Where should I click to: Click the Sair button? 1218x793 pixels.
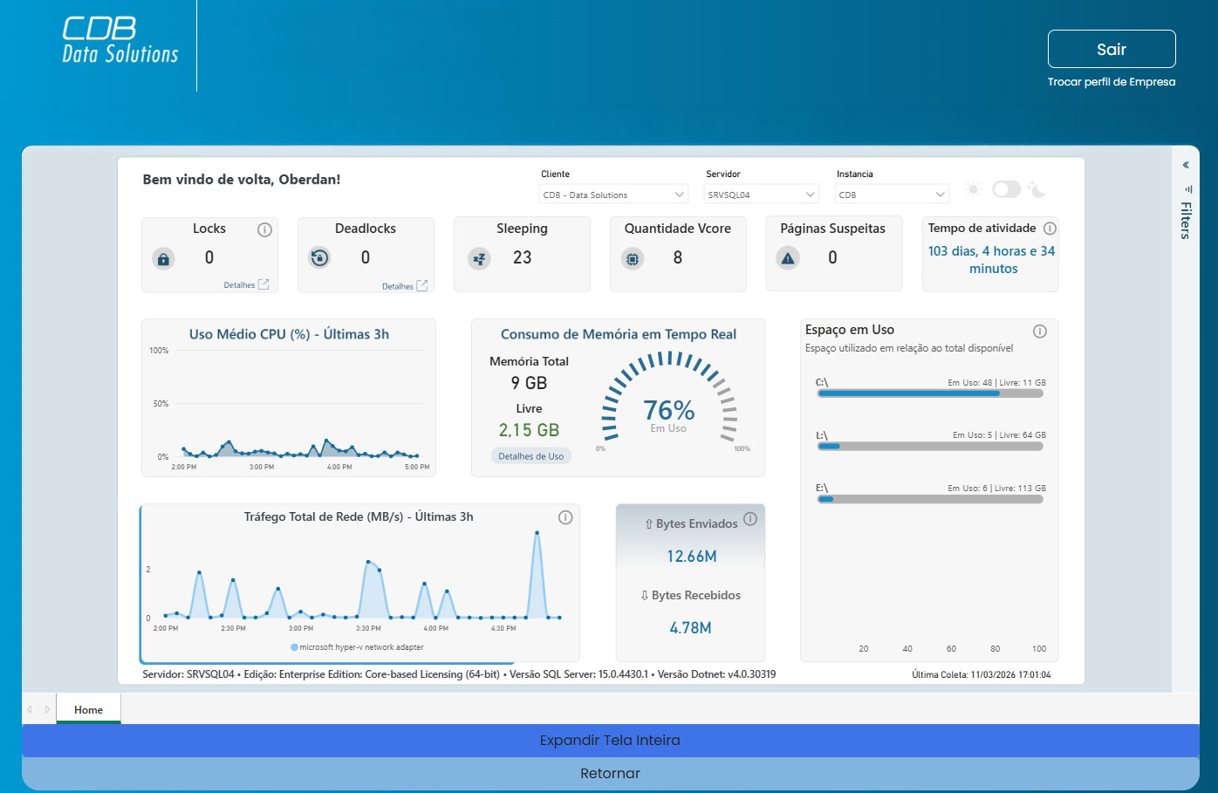pos(1111,50)
